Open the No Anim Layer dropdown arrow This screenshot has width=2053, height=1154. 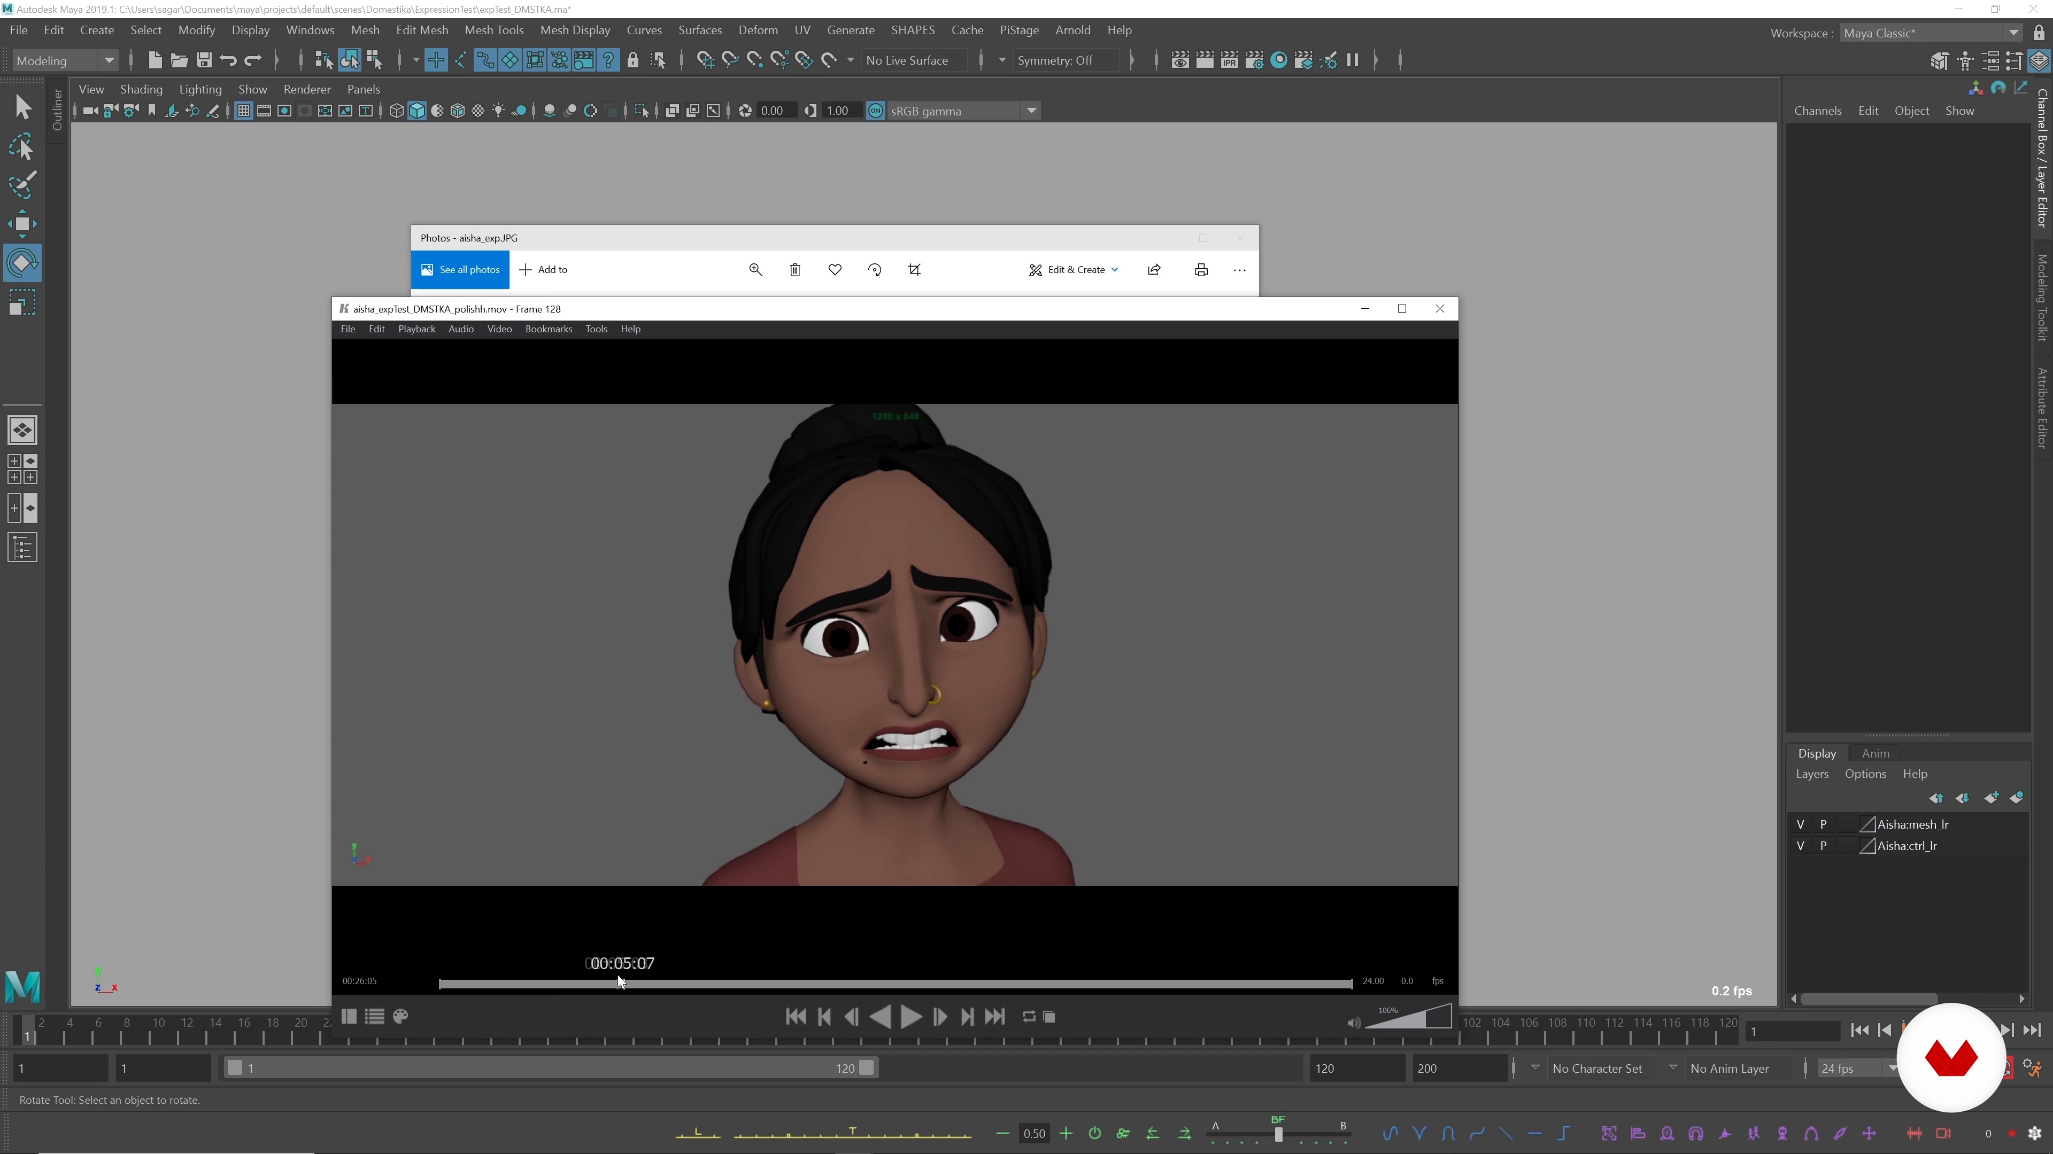(1673, 1068)
